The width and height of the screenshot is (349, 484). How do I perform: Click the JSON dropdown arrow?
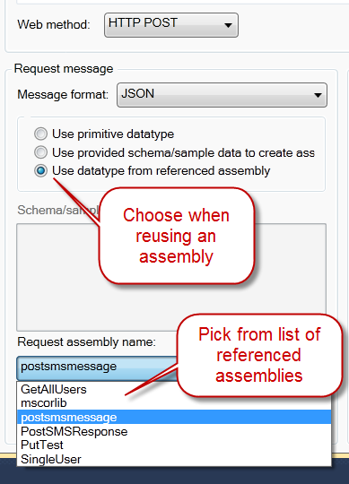(318, 95)
